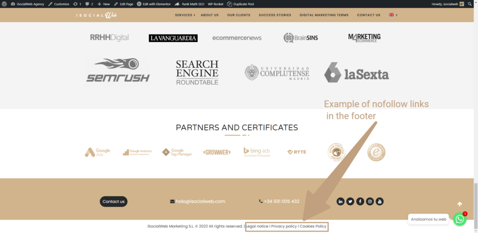Click the back-to-top arrow icon
Viewport: 478px width, 233px height.
click(x=460, y=204)
